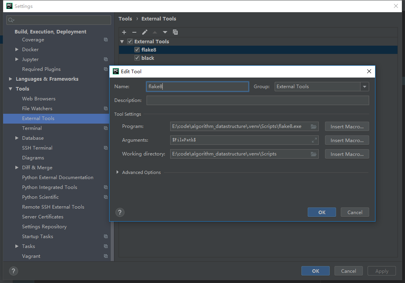
Task: Browse for Program path folder icon
Action: [x=314, y=126]
